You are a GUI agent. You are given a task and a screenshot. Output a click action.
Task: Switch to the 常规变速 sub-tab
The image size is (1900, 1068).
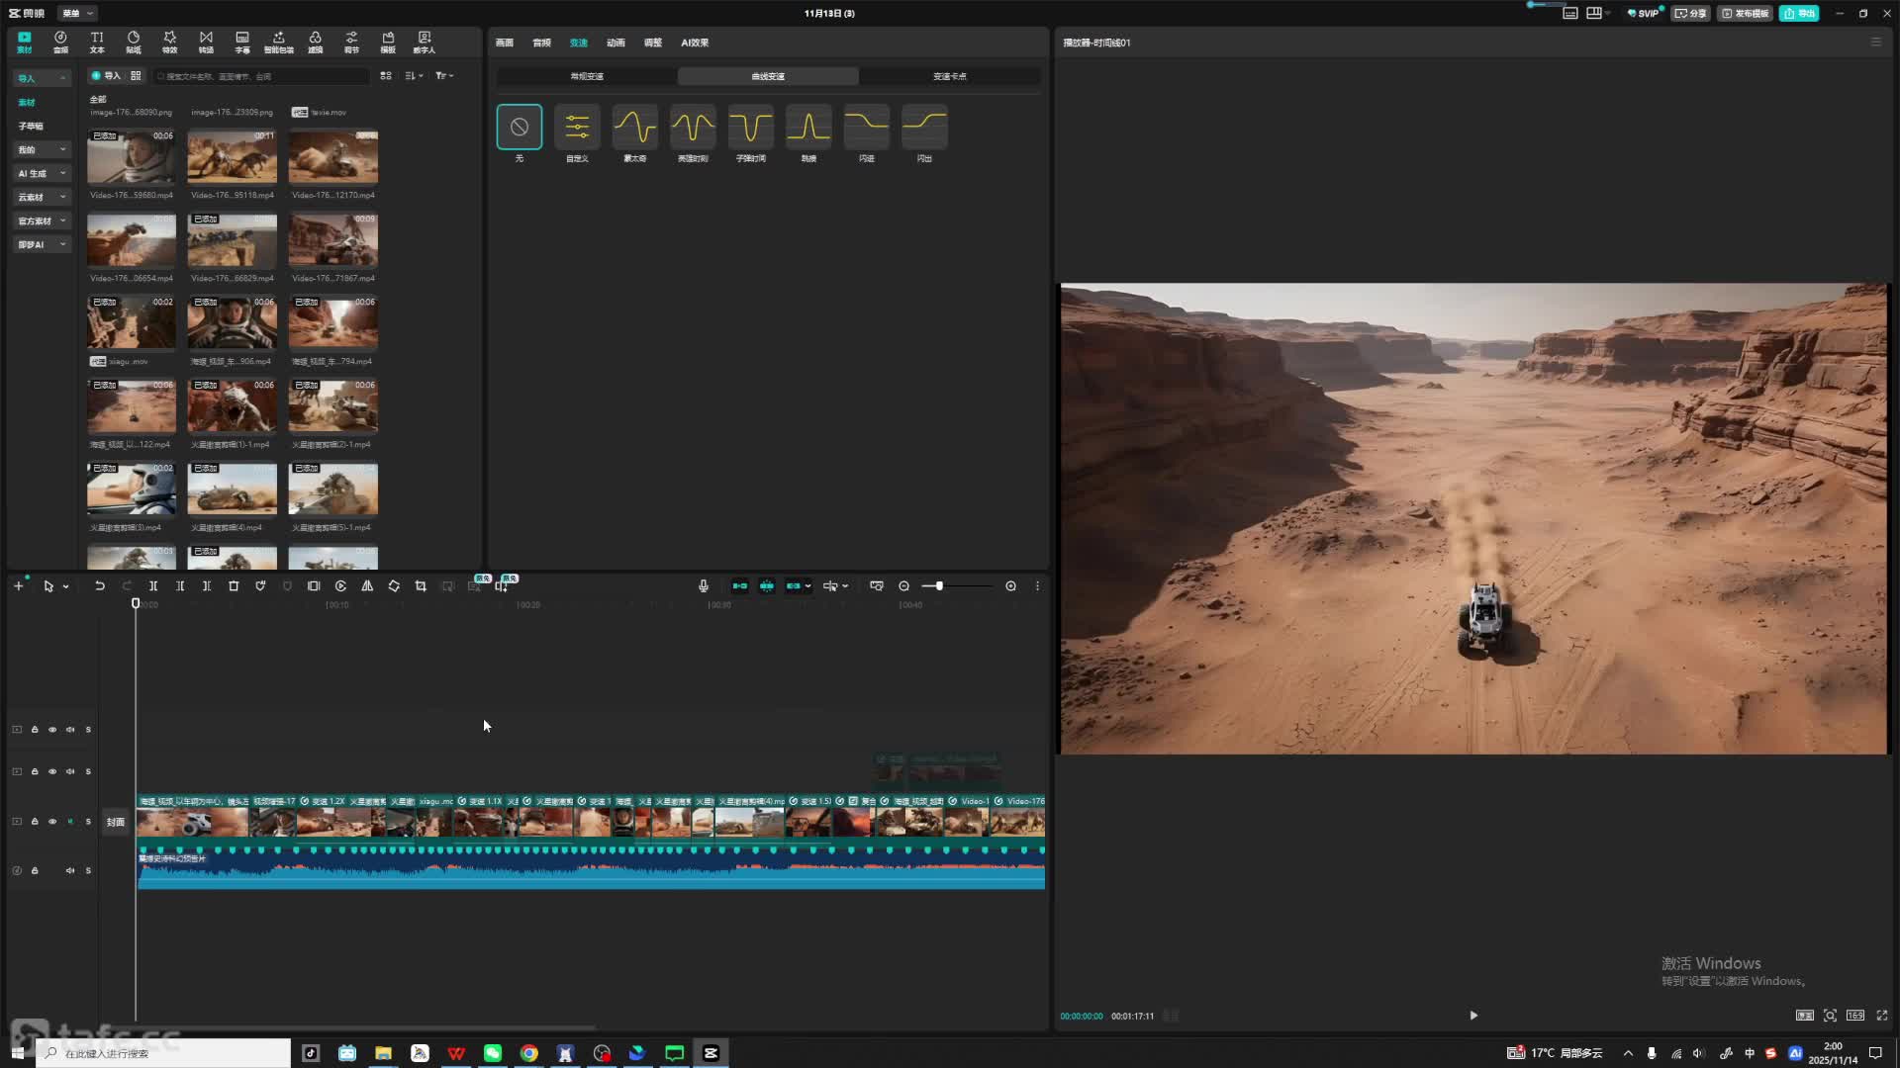pos(587,76)
